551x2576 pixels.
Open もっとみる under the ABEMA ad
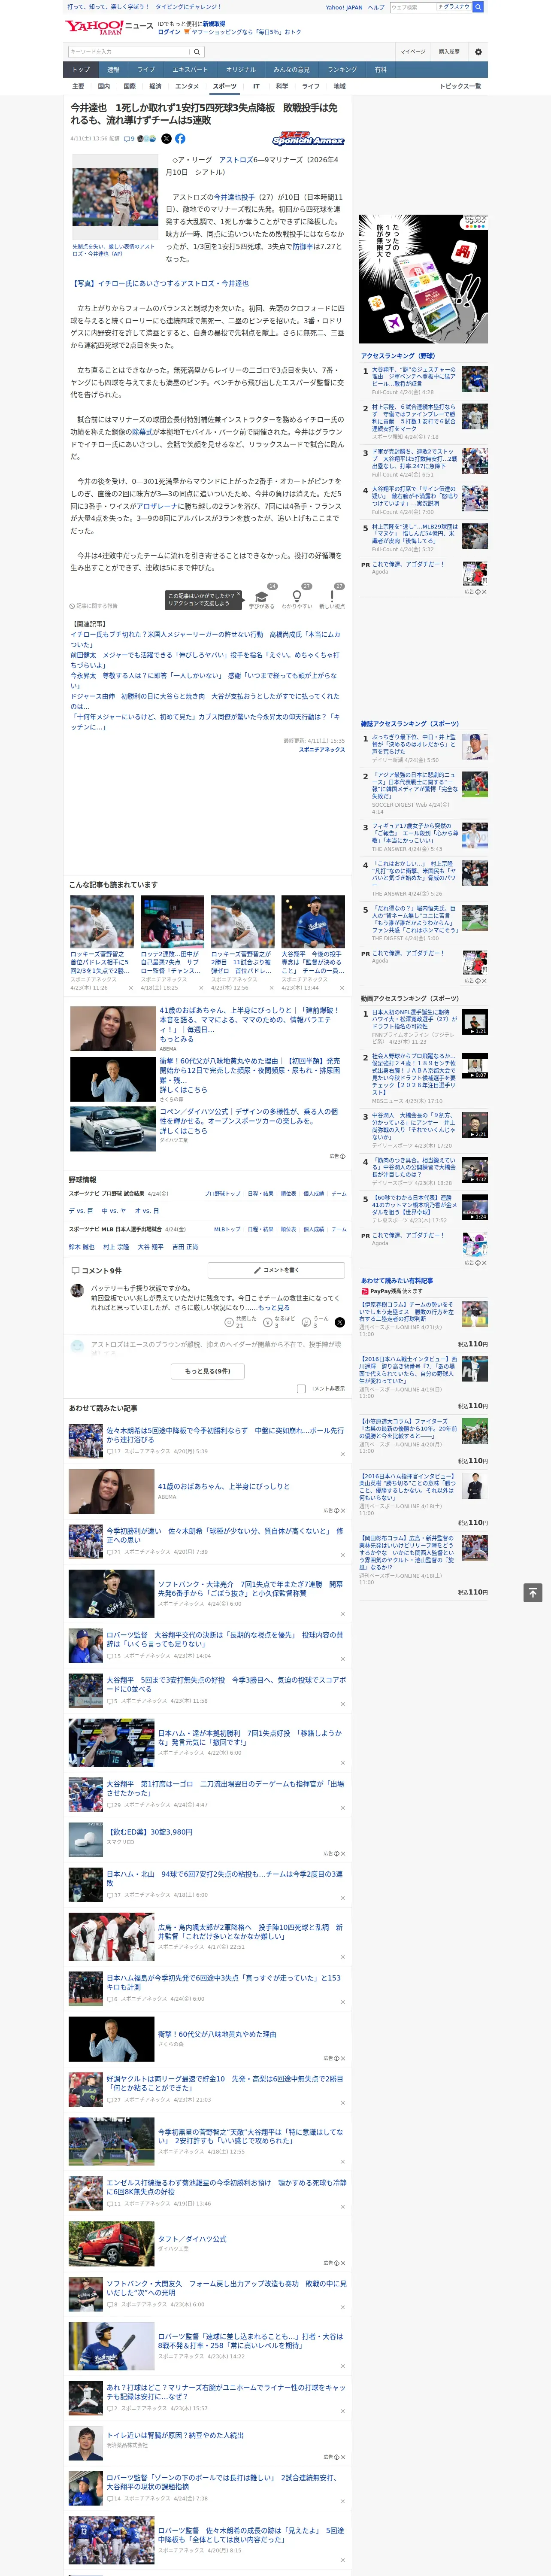(177, 1039)
